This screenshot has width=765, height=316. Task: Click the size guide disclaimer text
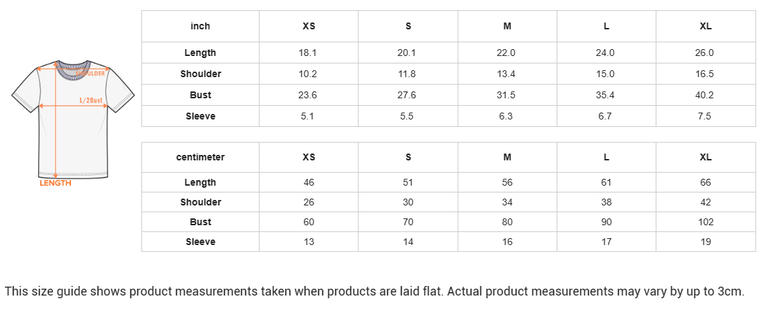(375, 291)
